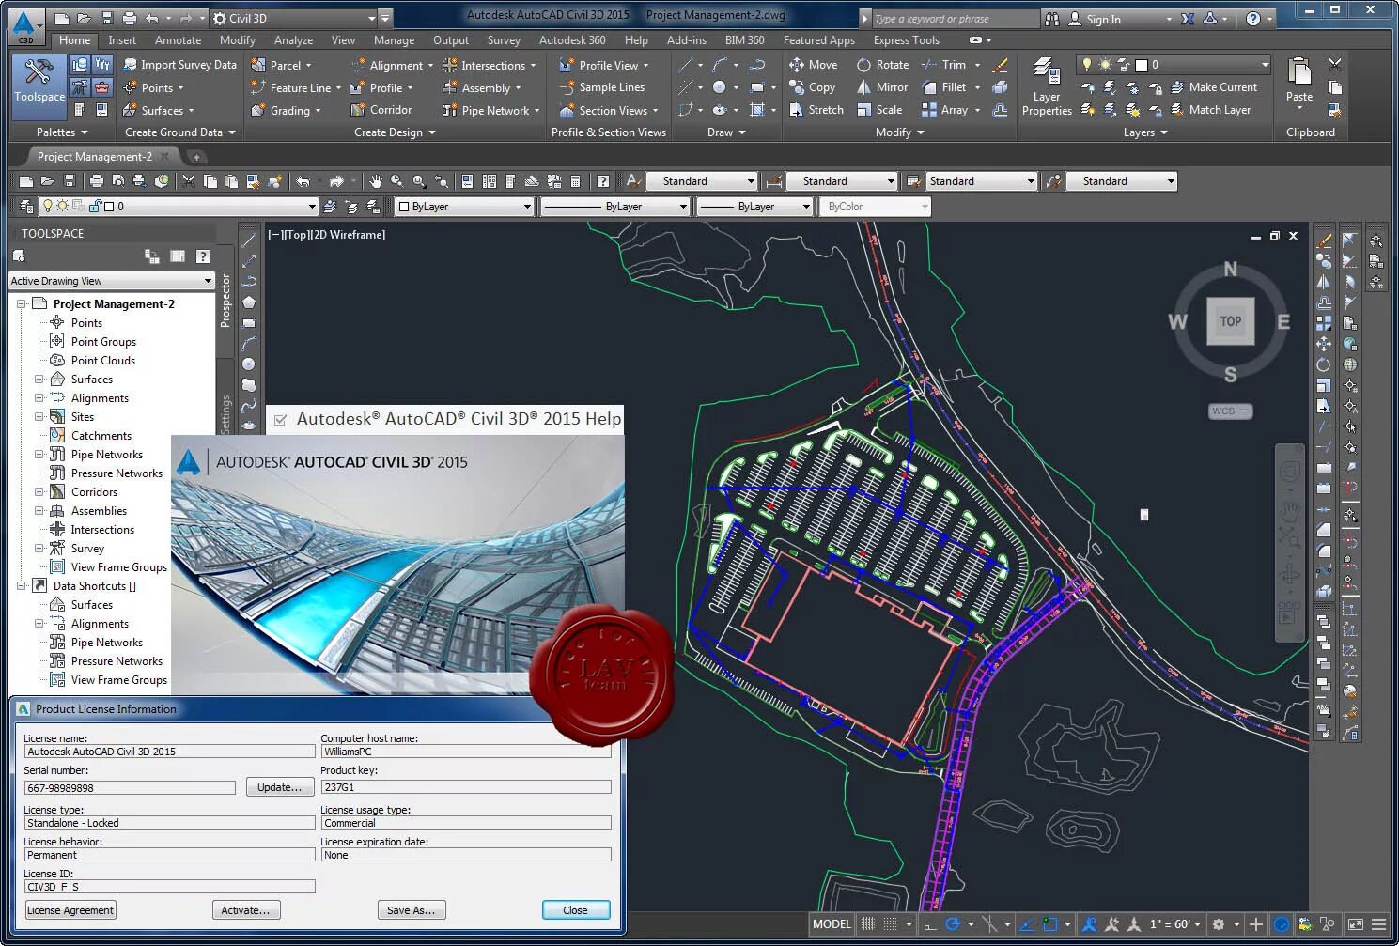
Task: Click the Help question mark in title bar
Action: pos(1253,19)
